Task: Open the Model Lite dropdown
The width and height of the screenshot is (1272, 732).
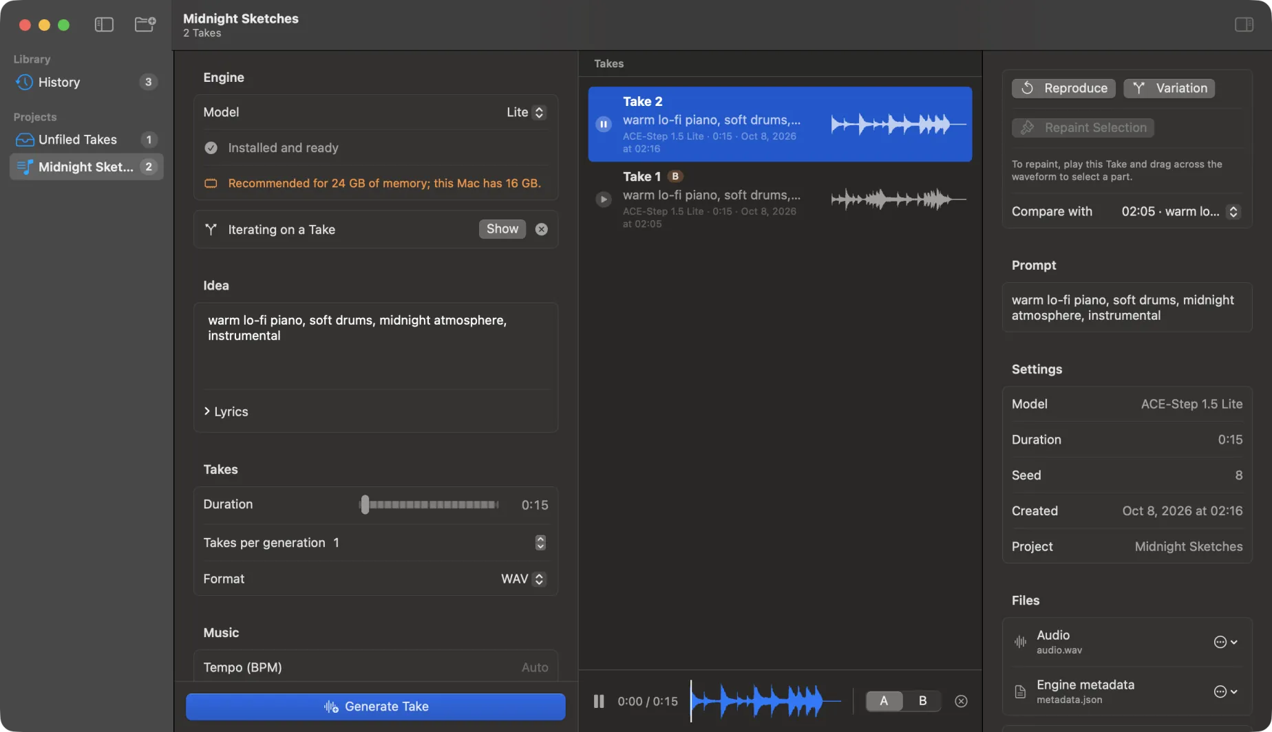Action: point(526,112)
